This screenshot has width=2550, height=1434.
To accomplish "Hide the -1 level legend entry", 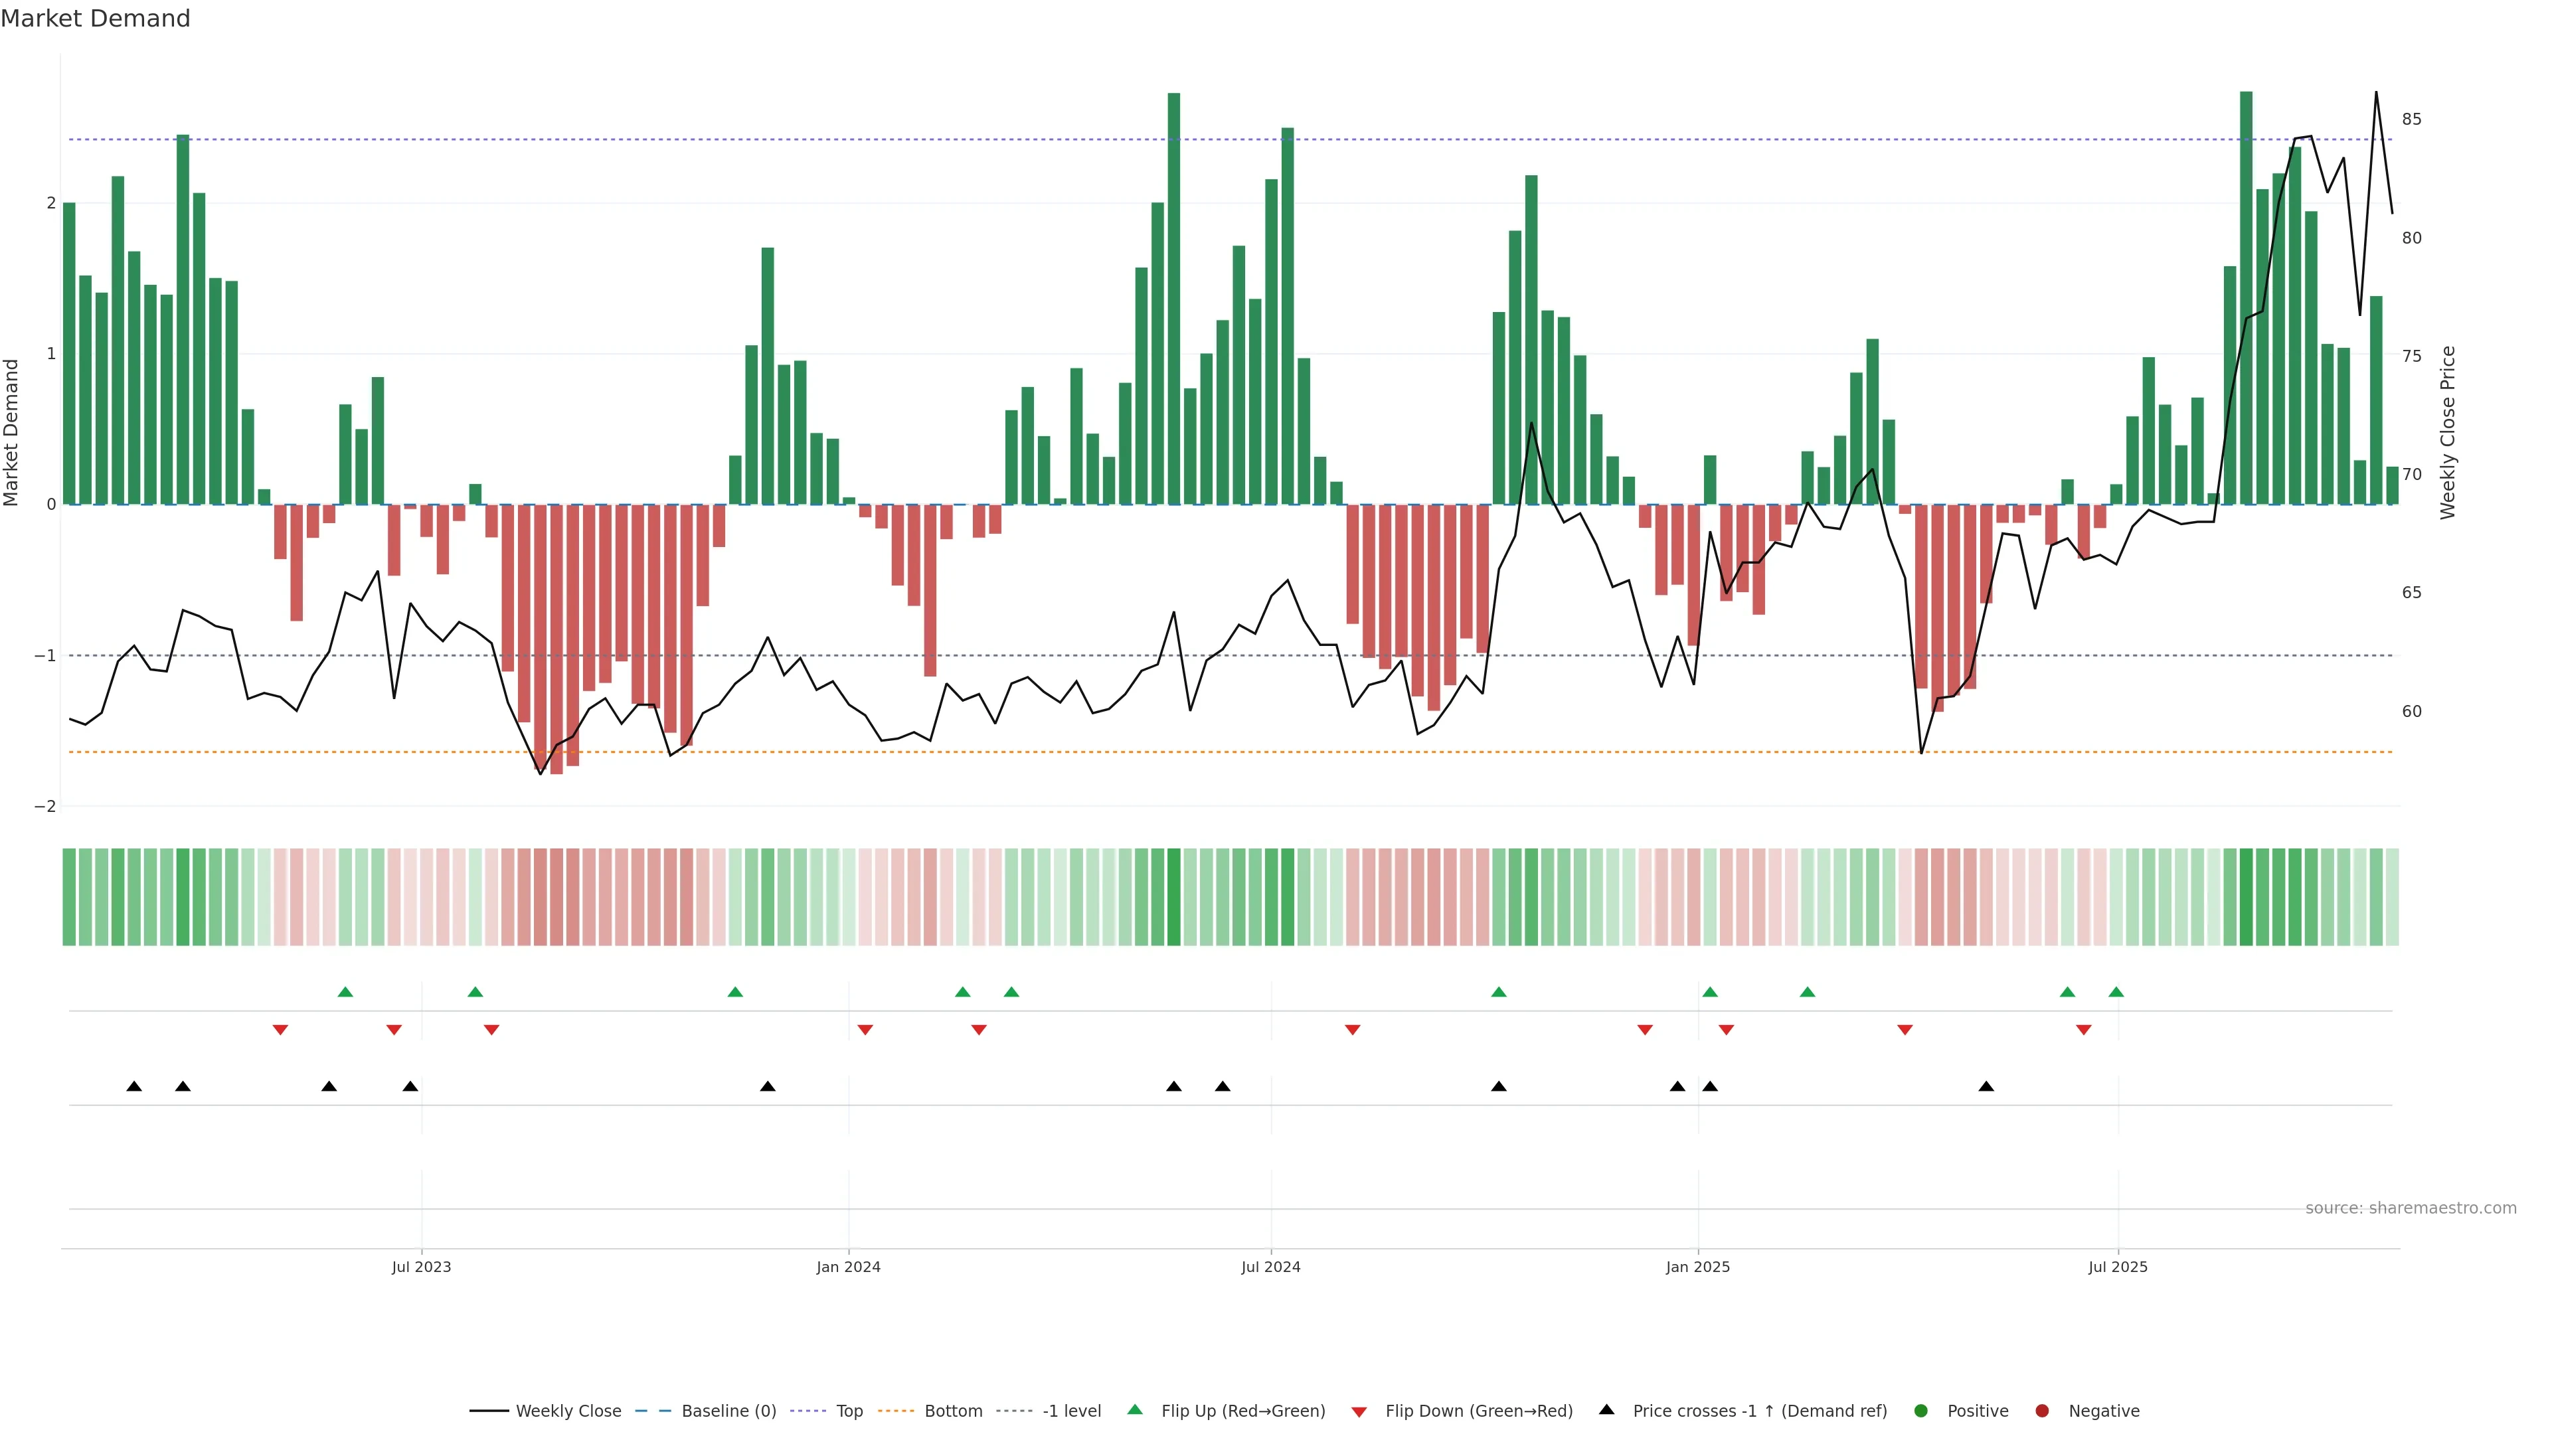I will 1071,1411.
